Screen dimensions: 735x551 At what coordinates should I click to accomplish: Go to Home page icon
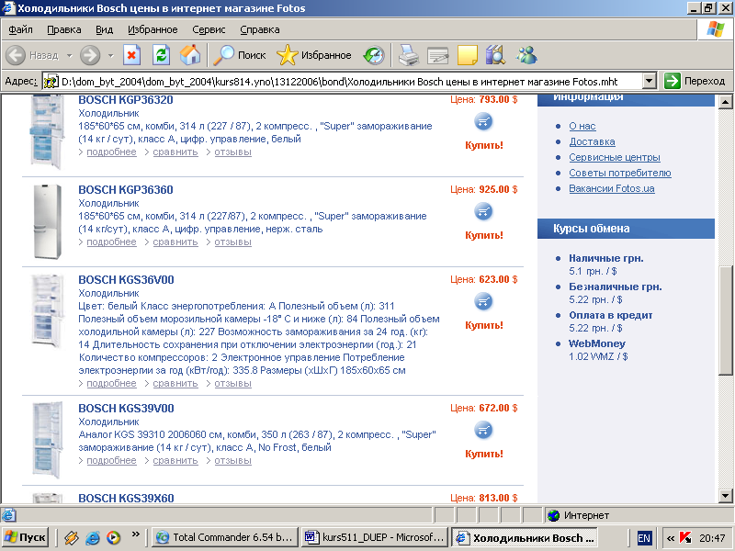(x=190, y=55)
